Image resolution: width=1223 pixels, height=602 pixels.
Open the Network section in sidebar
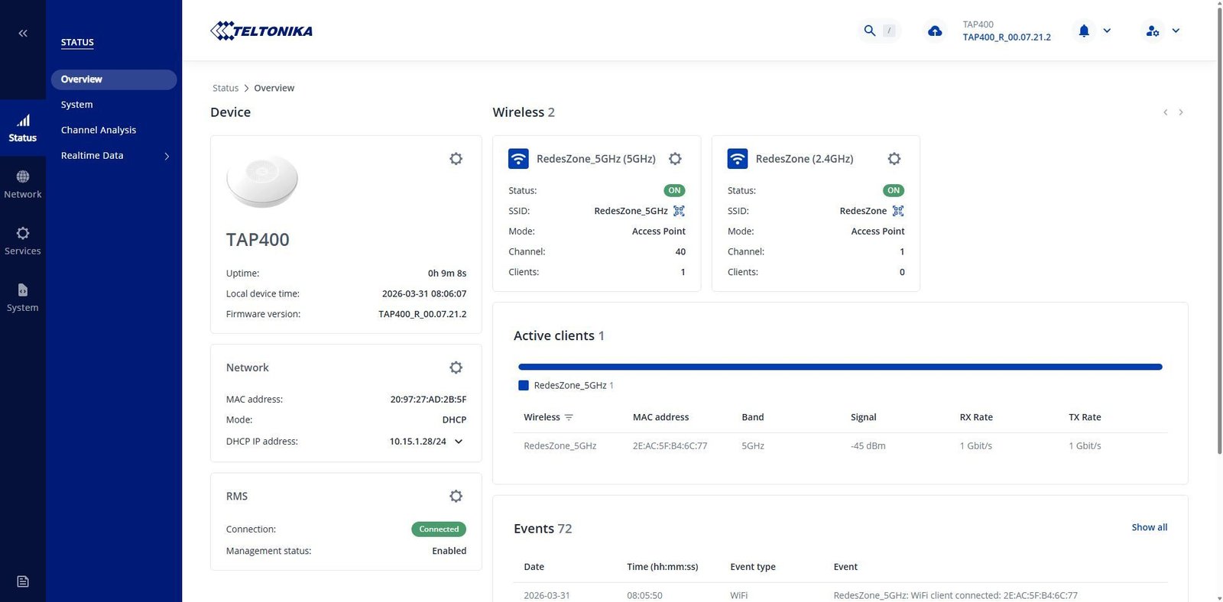23,184
